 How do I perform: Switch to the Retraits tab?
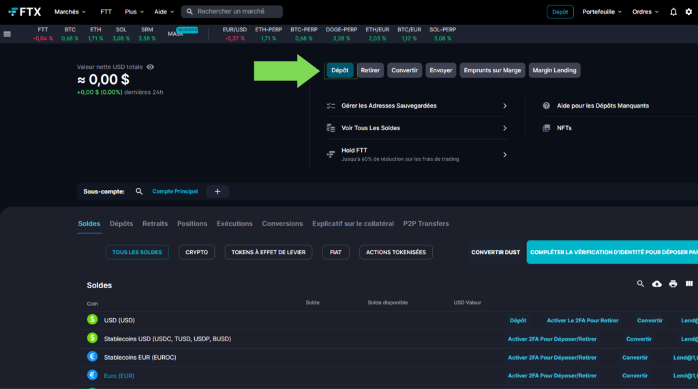point(155,223)
